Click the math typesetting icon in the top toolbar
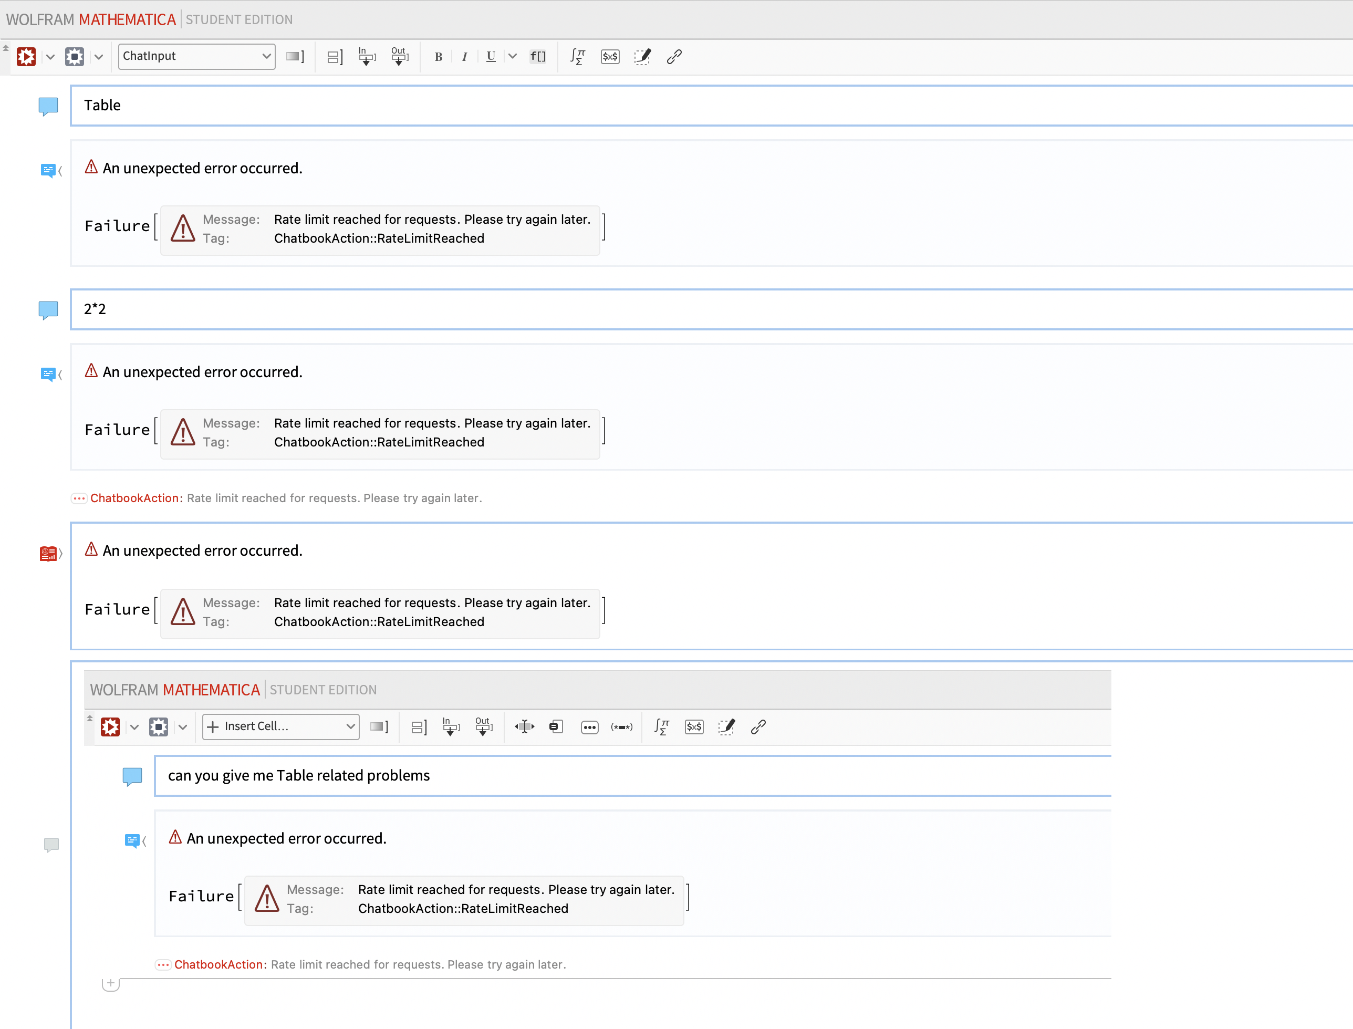This screenshot has width=1353, height=1029. (578, 57)
